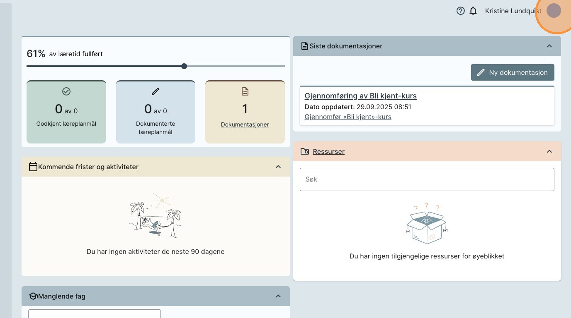
Task: Click the approved checkmark circle icon
Action: coord(66,91)
